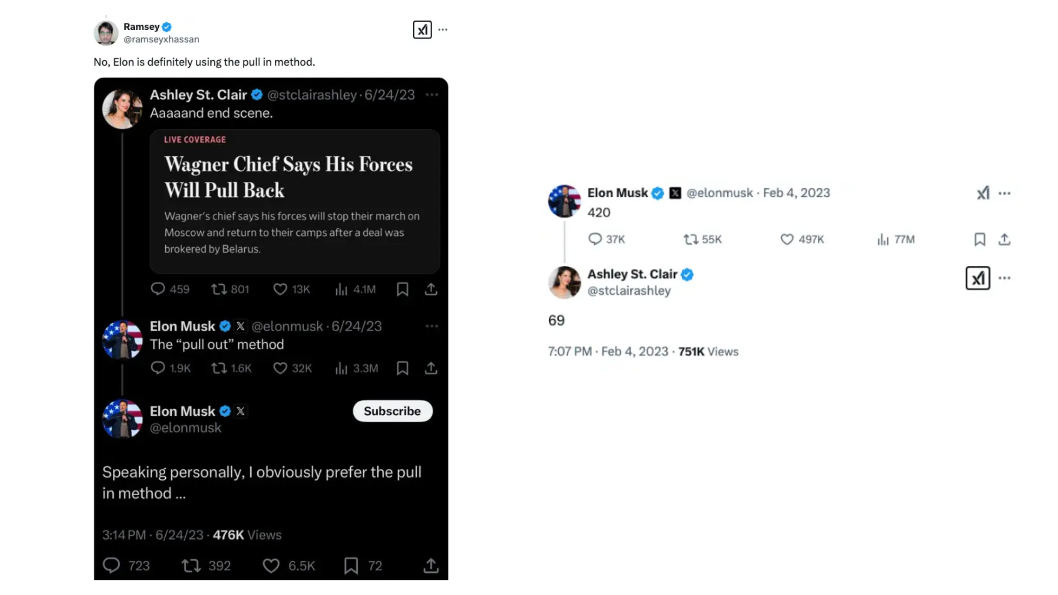This screenshot has width=1058, height=595.
Task: Click the Grok icon on Ashley's "69" reply
Action: point(977,278)
